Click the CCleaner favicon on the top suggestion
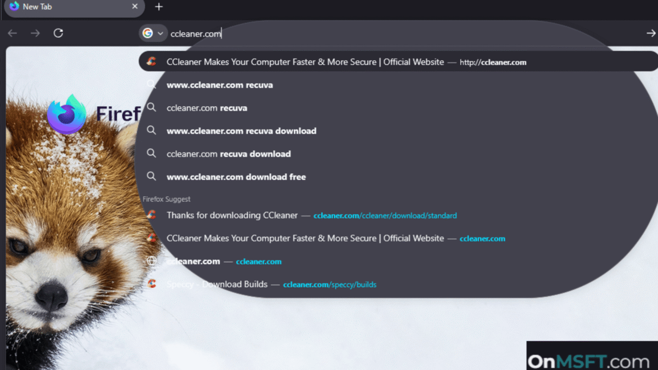This screenshot has height=370, width=658. (152, 62)
